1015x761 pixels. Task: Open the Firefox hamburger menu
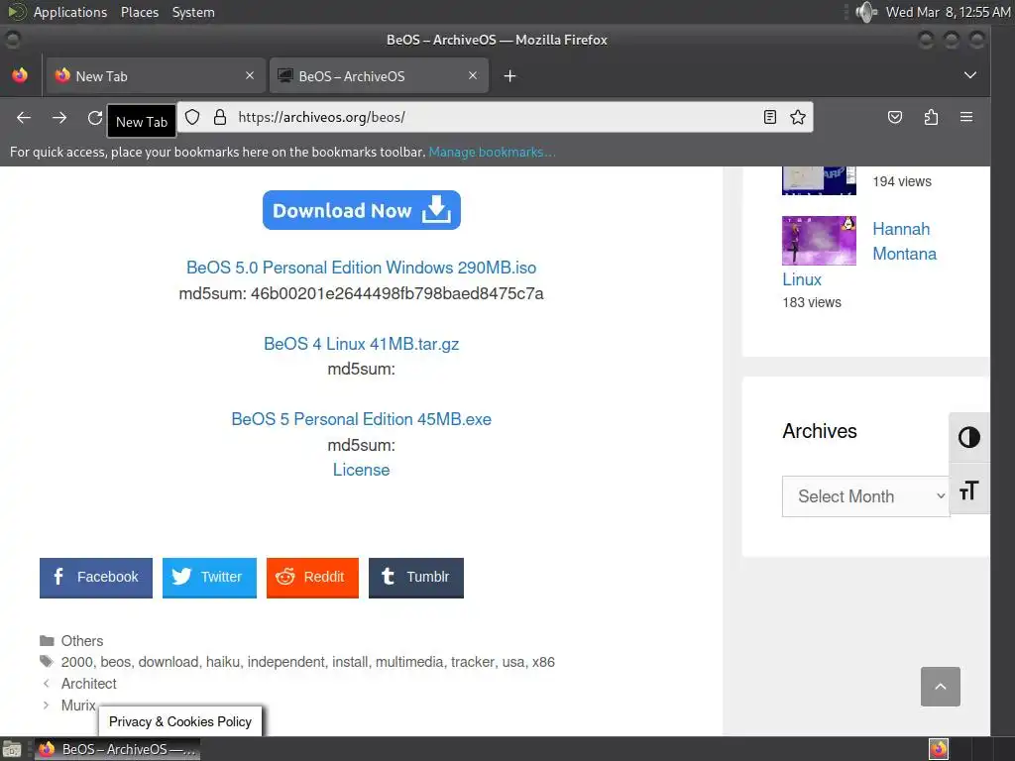[966, 117]
